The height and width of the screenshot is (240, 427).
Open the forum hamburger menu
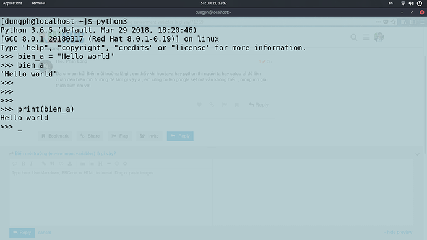click(x=366, y=37)
